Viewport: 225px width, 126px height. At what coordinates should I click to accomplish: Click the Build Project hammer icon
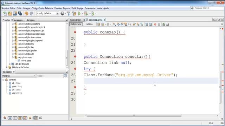(69, 14)
